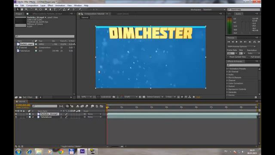Open the Effect menu
Viewport: 275px width, 155px height.
[50, 6]
